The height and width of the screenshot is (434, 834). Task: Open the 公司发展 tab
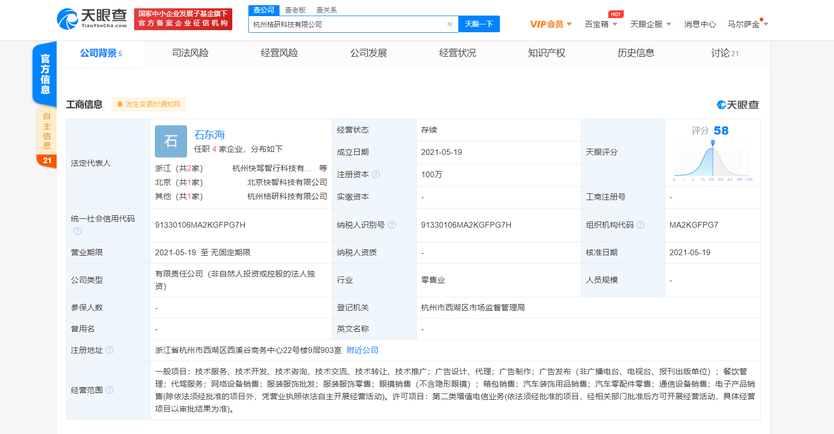[x=368, y=53]
